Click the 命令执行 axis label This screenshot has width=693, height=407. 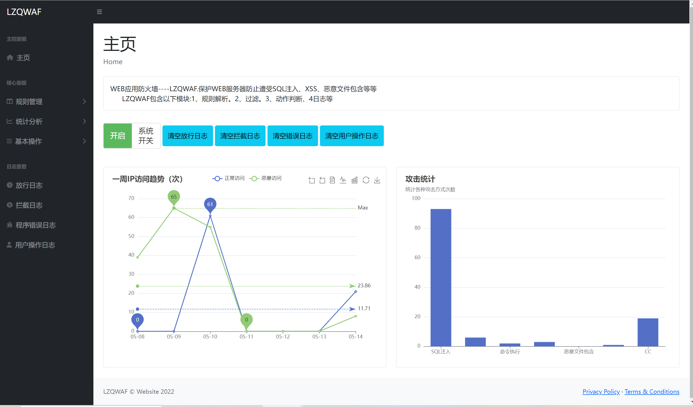[x=510, y=351]
